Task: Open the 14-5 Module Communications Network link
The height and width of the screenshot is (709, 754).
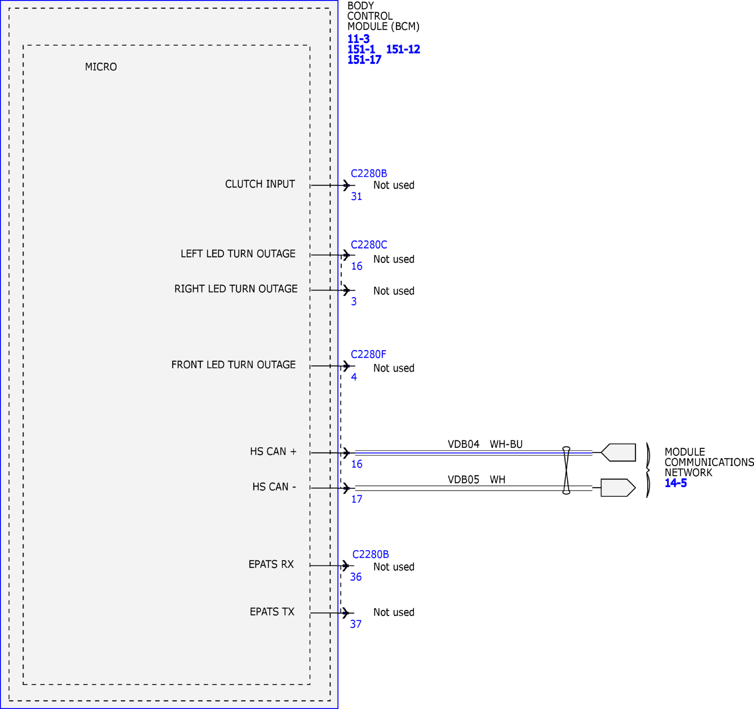Action: [675, 483]
